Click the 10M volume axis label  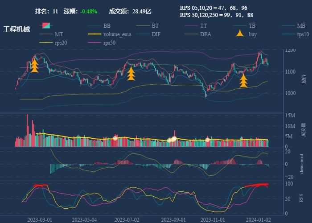pos(290,126)
